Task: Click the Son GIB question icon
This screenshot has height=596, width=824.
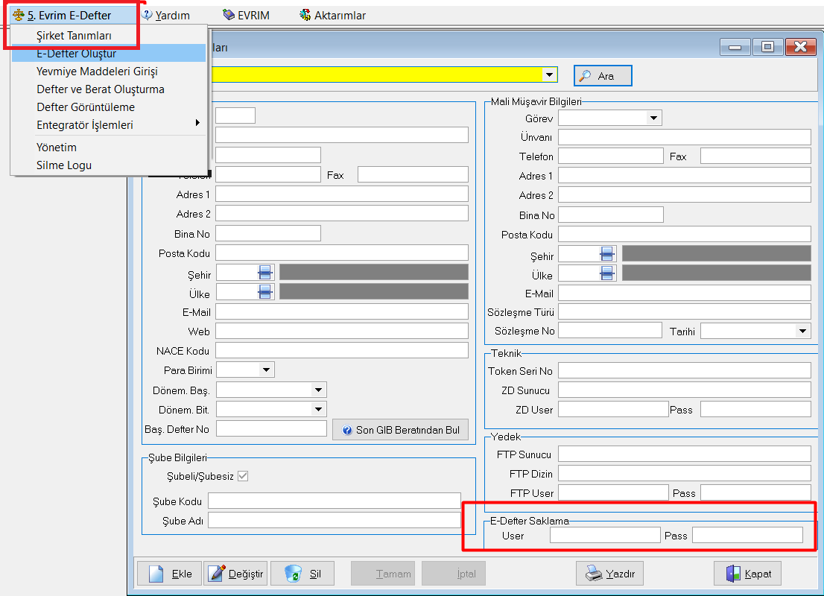Action: tap(347, 430)
